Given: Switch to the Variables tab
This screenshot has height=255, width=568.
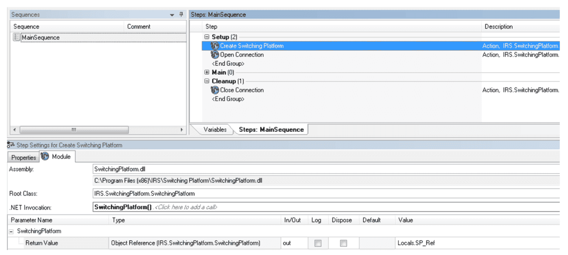Looking at the screenshot, I should [215, 130].
